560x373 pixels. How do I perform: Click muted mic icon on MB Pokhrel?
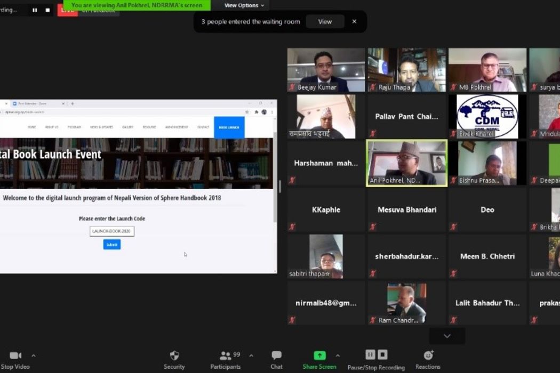pos(453,87)
